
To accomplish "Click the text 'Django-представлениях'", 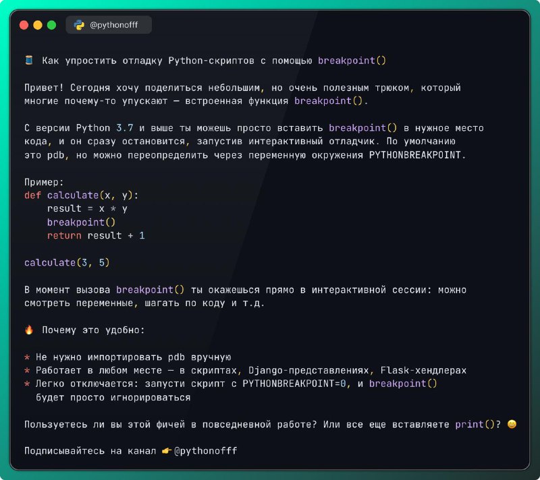I will pyautogui.click(x=308, y=371).
